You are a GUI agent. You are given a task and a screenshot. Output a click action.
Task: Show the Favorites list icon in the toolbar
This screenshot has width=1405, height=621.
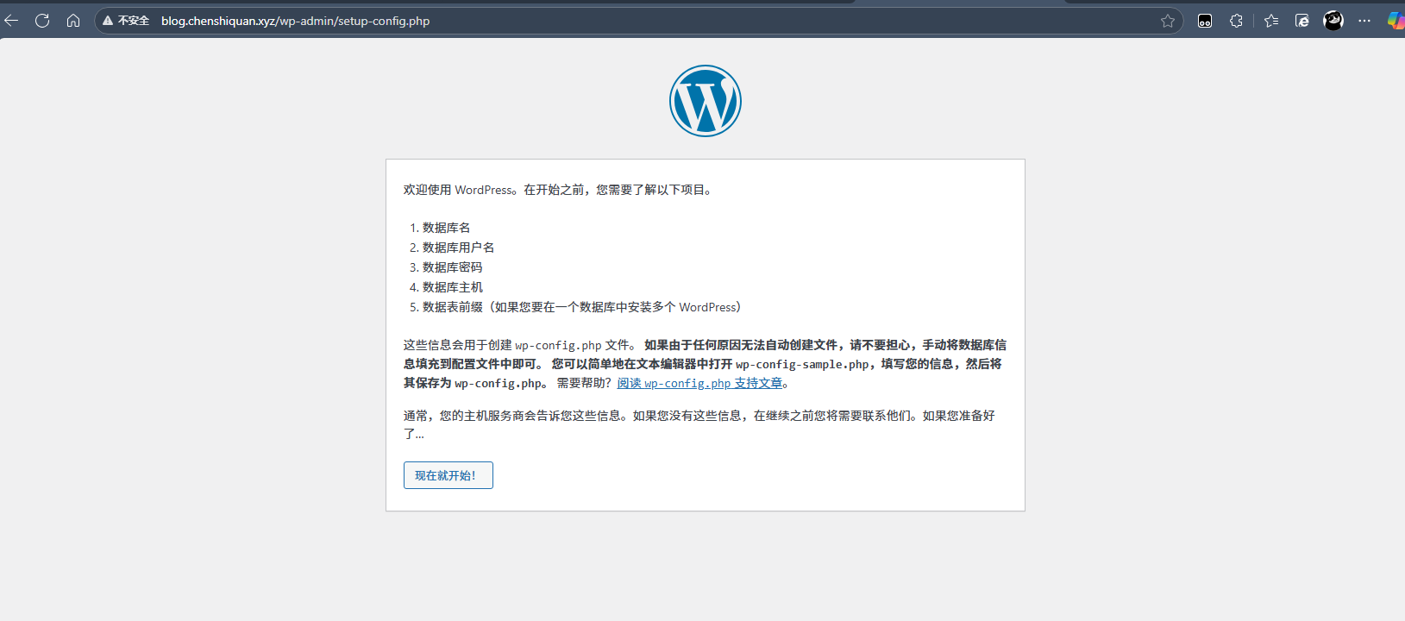point(1271,21)
